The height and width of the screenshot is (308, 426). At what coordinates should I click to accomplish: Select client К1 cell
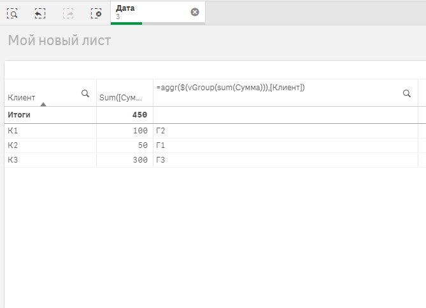(x=50, y=131)
